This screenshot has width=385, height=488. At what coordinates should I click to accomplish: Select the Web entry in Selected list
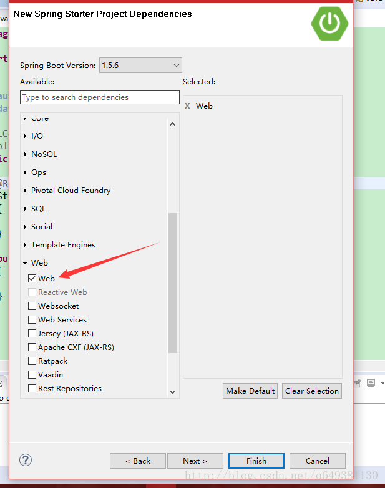(x=204, y=106)
